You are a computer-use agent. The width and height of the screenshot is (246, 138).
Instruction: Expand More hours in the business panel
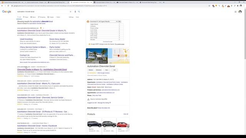tap(108, 87)
